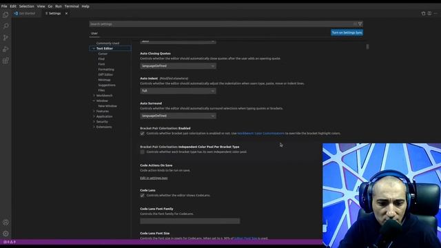Image resolution: width=441 pixels, height=248 pixels.
Task: Toggle the Code Lens checkbox
Action: pyautogui.click(x=143, y=195)
